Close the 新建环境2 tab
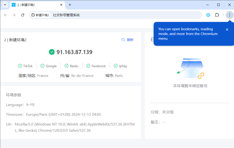The image size is (234, 148). pos(61,5)
